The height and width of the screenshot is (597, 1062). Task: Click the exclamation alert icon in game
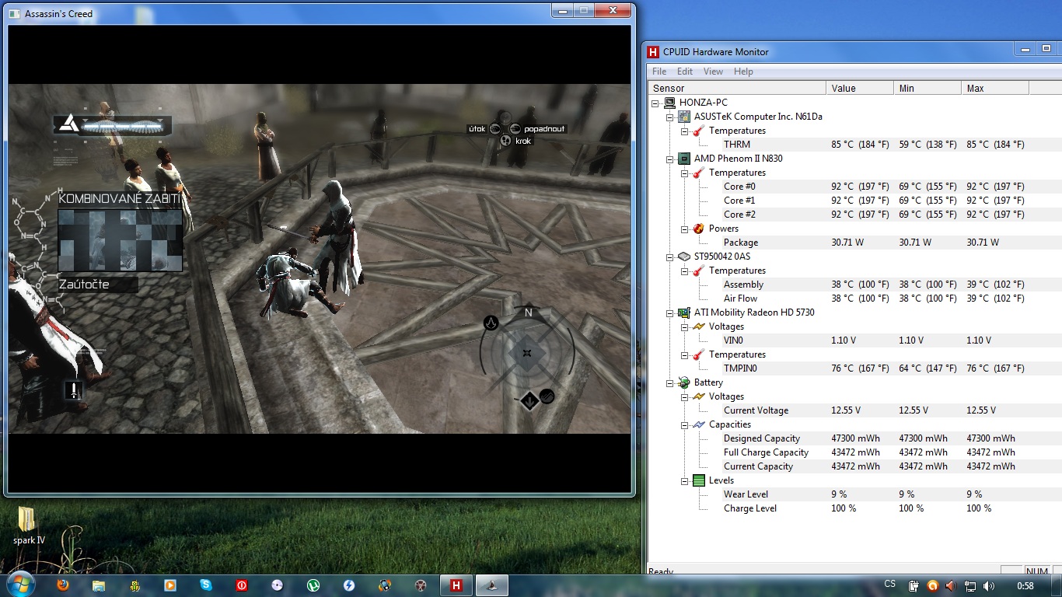75,389
